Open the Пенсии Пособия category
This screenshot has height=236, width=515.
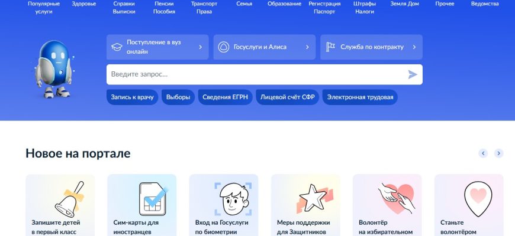(164, 8)
